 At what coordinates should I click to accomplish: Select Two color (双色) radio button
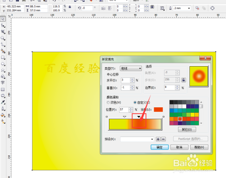point(108,102)
